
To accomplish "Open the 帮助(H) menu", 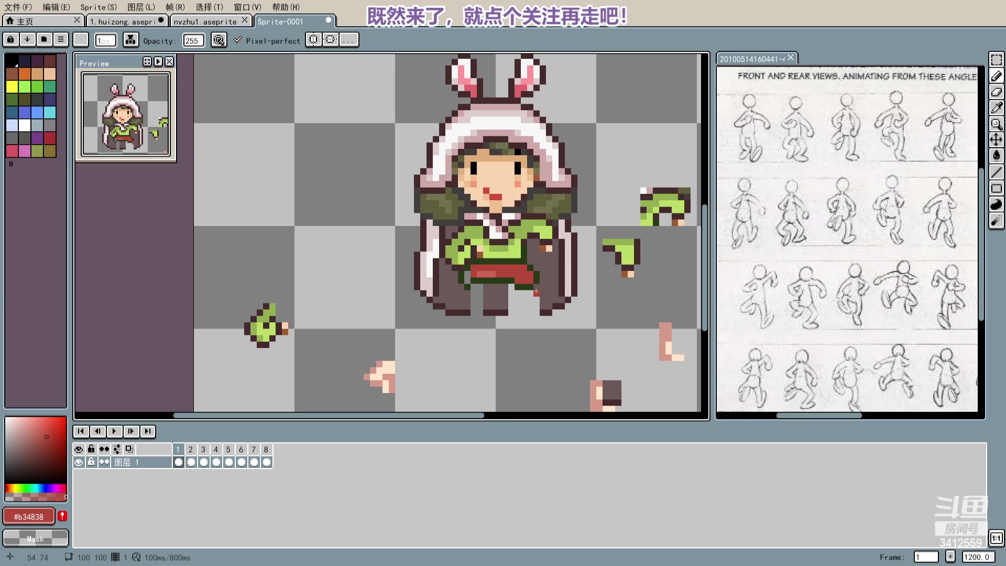I will 286,7.
